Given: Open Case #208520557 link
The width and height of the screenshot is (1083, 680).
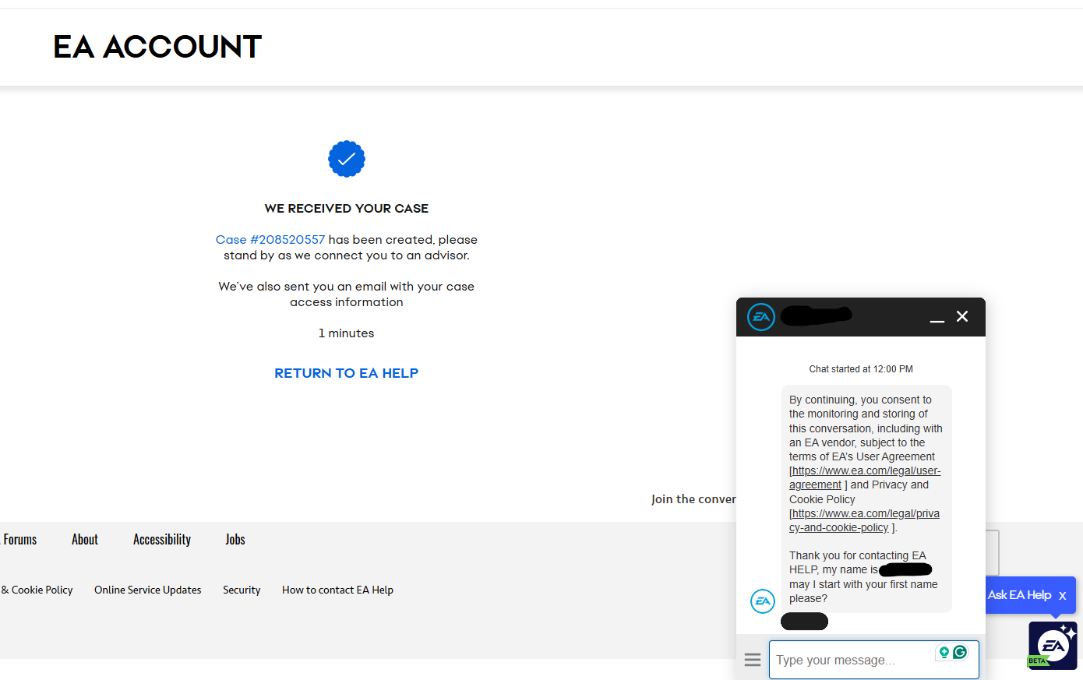Looking at the screenshot, I should click(270, 240).
